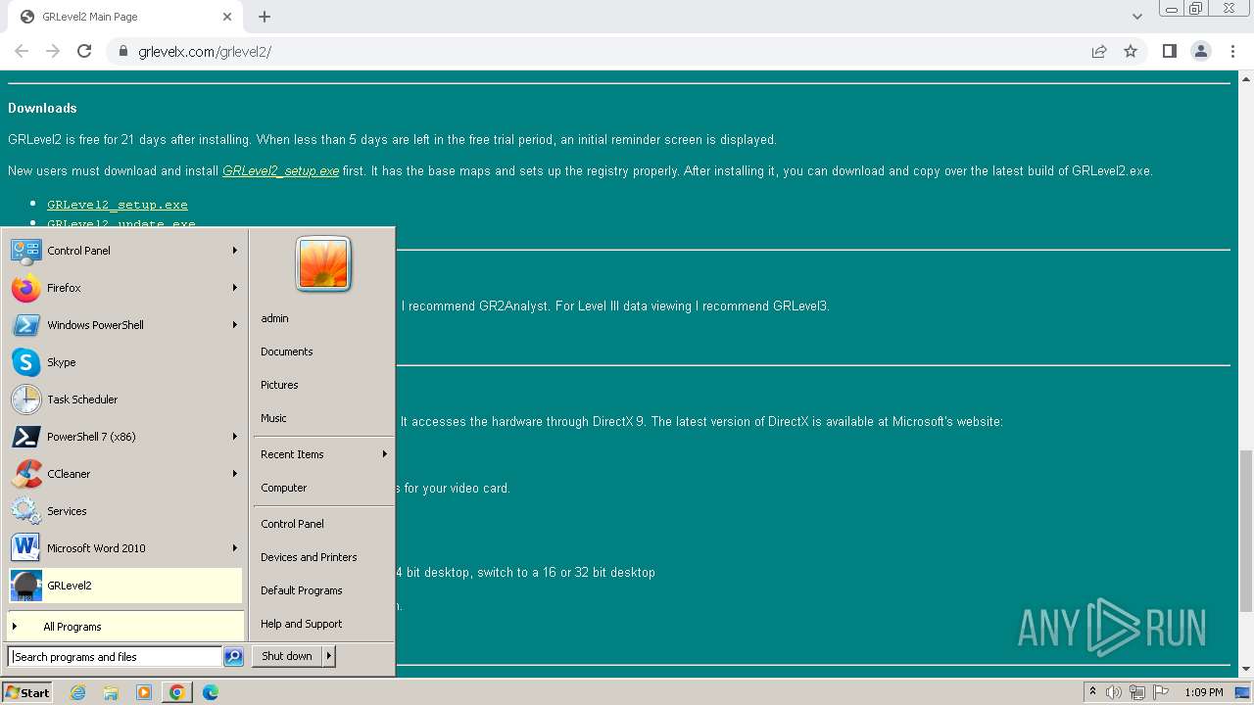The height and width of the screenshot is (705, 1254).
Task: Click the user account flower picture
Action: coord(323,263)
